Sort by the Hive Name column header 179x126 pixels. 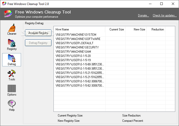point(79,29)
